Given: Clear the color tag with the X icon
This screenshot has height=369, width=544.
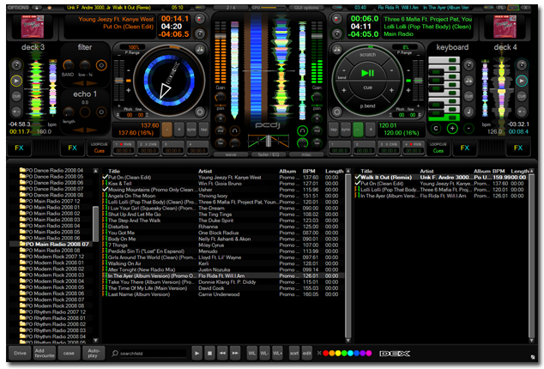Looking at the screenshot, I should coord(319,353).
